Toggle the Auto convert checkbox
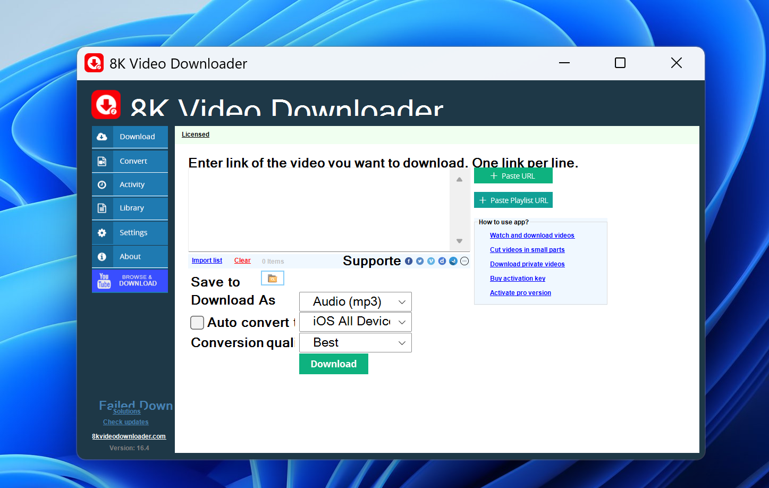The width and height of the screenshot is (769, 488). click(197, 323)
